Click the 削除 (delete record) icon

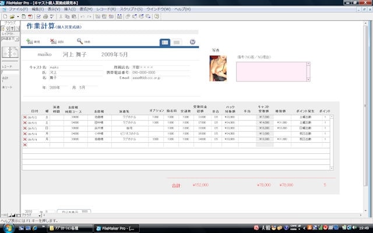click(x=54, y=42)
